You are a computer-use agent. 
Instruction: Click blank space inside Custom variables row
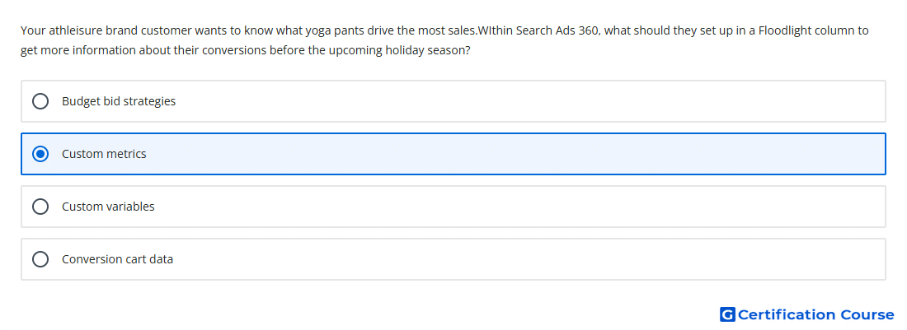(520, 207)
